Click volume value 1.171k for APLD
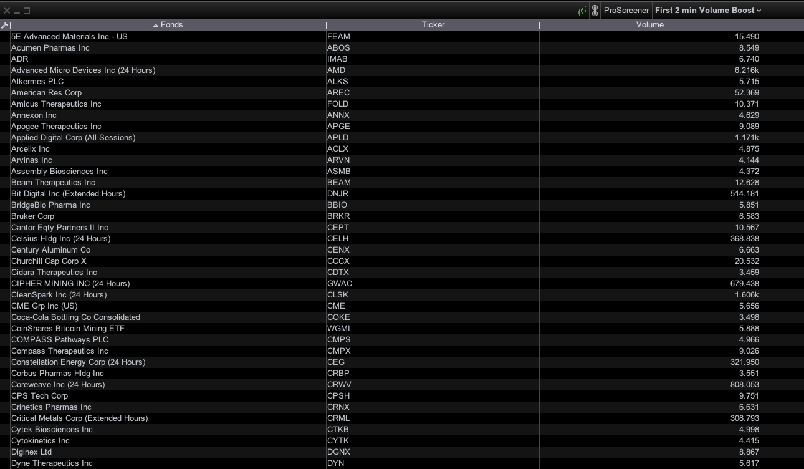The width and height of the screenshot is (804, 469). click(x=747, y=138)
